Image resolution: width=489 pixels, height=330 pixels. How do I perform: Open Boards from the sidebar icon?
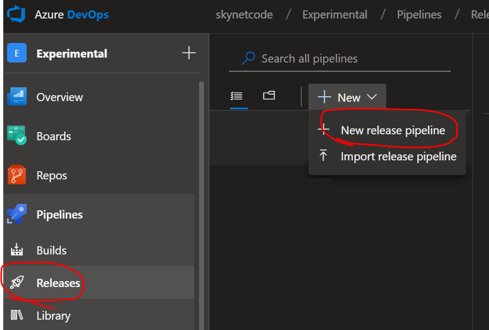pos(17,136)
